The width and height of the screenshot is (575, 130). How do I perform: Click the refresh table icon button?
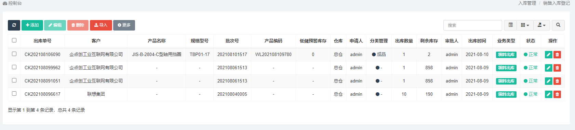click(x=14, y=25)
